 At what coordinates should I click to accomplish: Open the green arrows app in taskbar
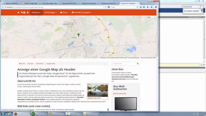click(x=39, y=114)
